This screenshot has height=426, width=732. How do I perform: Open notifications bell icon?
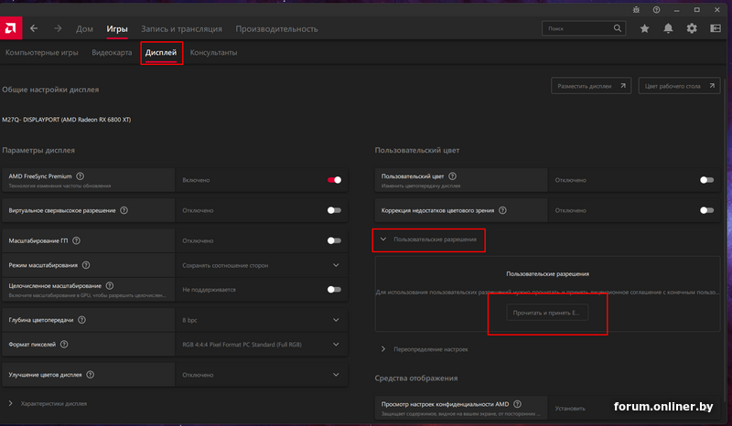[x=668, y=28]
